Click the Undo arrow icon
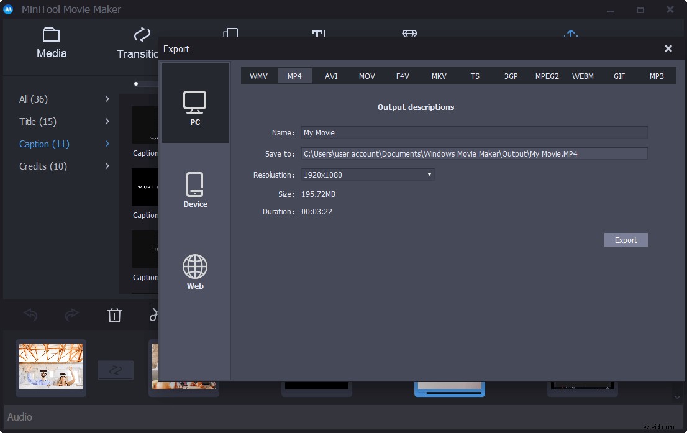Image resolution: width=687 pixels, height=433 pixels. [x=31, y=315]
